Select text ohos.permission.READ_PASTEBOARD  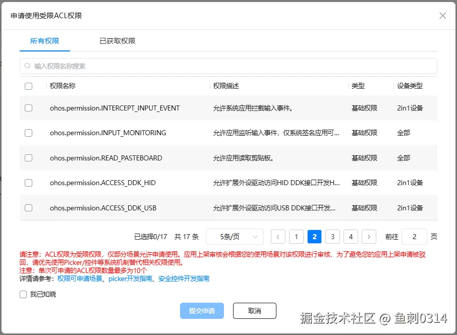pyautogui.click(x=106, y=158)
